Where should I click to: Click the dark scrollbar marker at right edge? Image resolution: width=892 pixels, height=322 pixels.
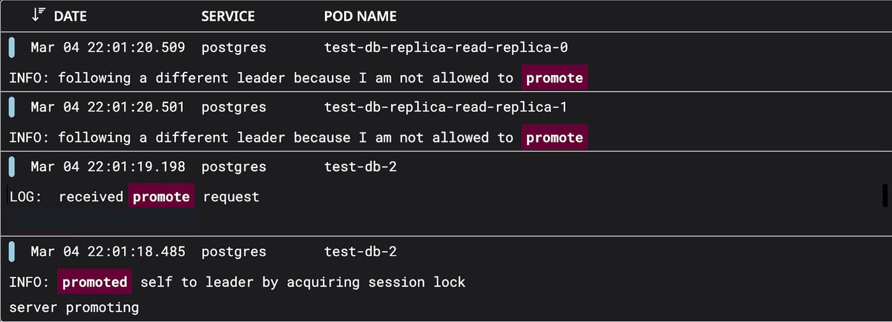coord(885,196)
